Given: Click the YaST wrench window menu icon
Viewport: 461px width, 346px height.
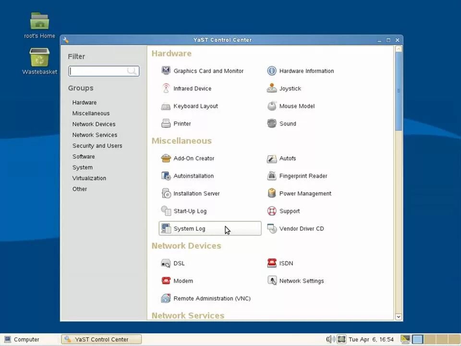Looking at the screenshot, I should click(x=66, y=40).
